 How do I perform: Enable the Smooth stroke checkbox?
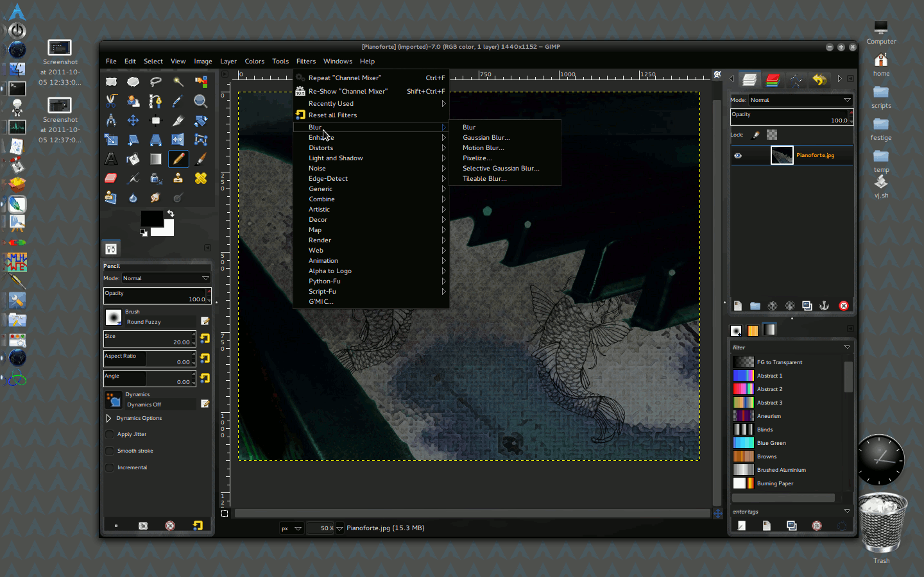pos(110,451)
